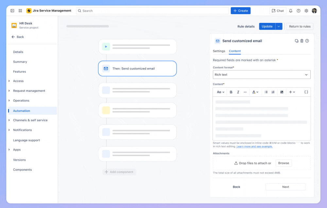The height and width of the screenshot is (208, 327).
Task: Open help for Send customized email
Action: point(307,41)
